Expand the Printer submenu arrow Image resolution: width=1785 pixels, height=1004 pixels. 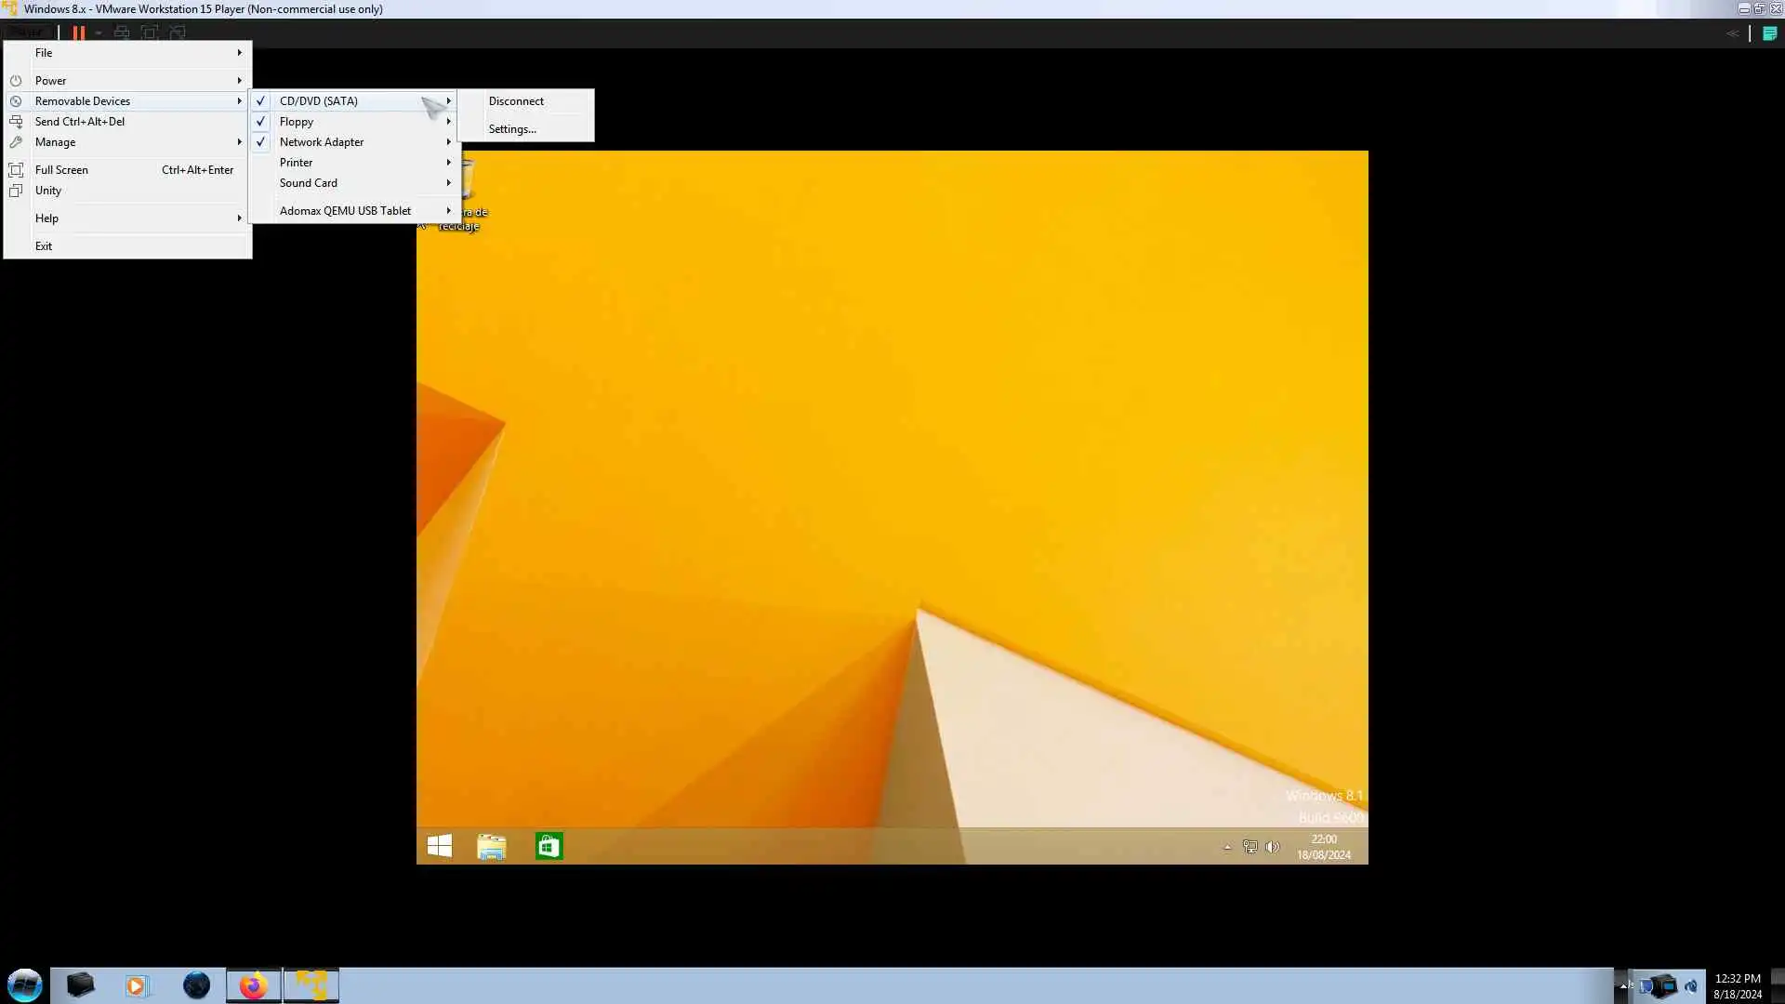point(448,163)
